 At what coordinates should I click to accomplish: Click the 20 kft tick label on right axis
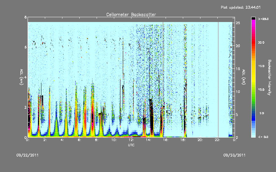[x=238, y=46]
